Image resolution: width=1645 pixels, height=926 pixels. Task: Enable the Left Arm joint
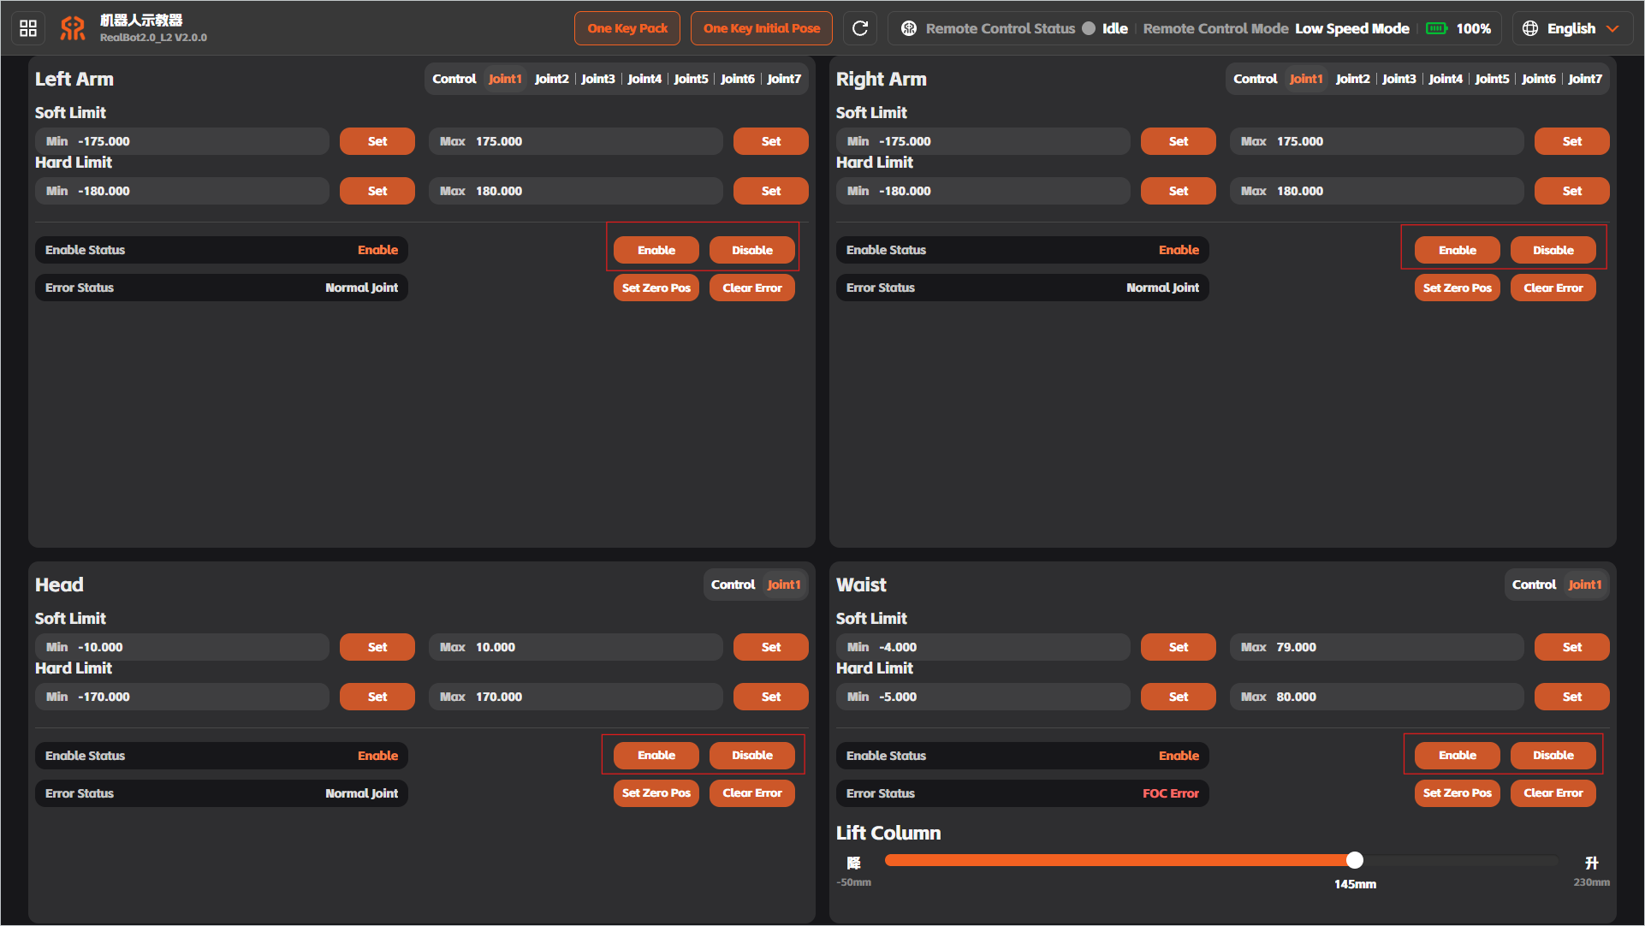coord(656,250)
